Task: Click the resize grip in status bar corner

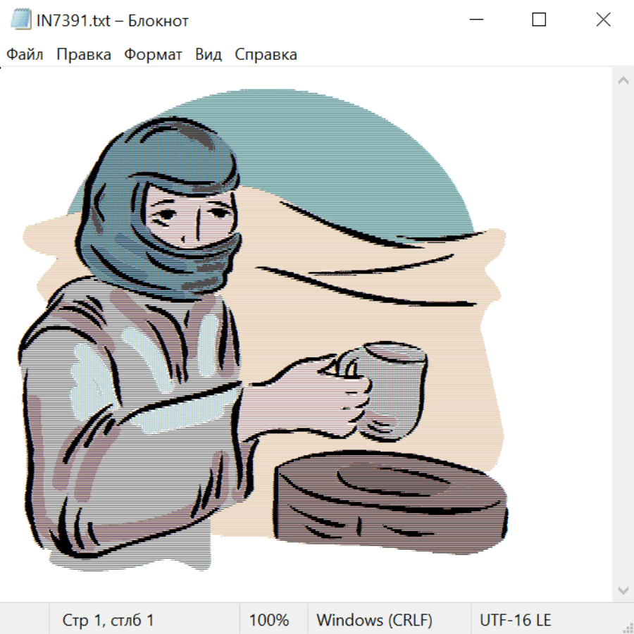Action: click(628, 628)
